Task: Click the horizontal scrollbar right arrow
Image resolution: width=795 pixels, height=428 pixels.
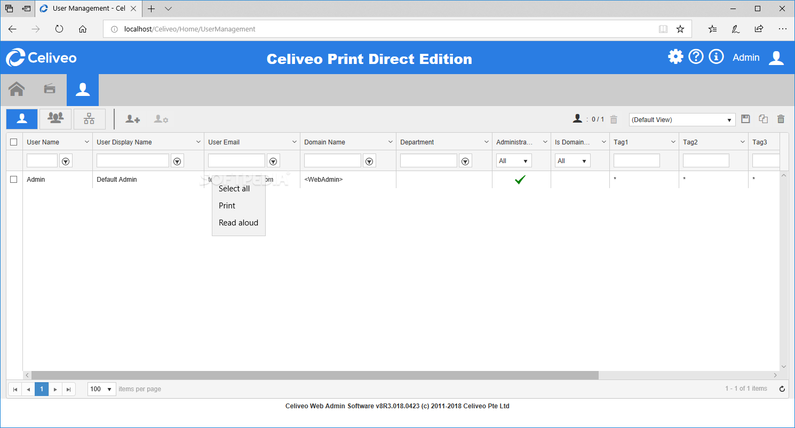Action: (x=775, y=375)
